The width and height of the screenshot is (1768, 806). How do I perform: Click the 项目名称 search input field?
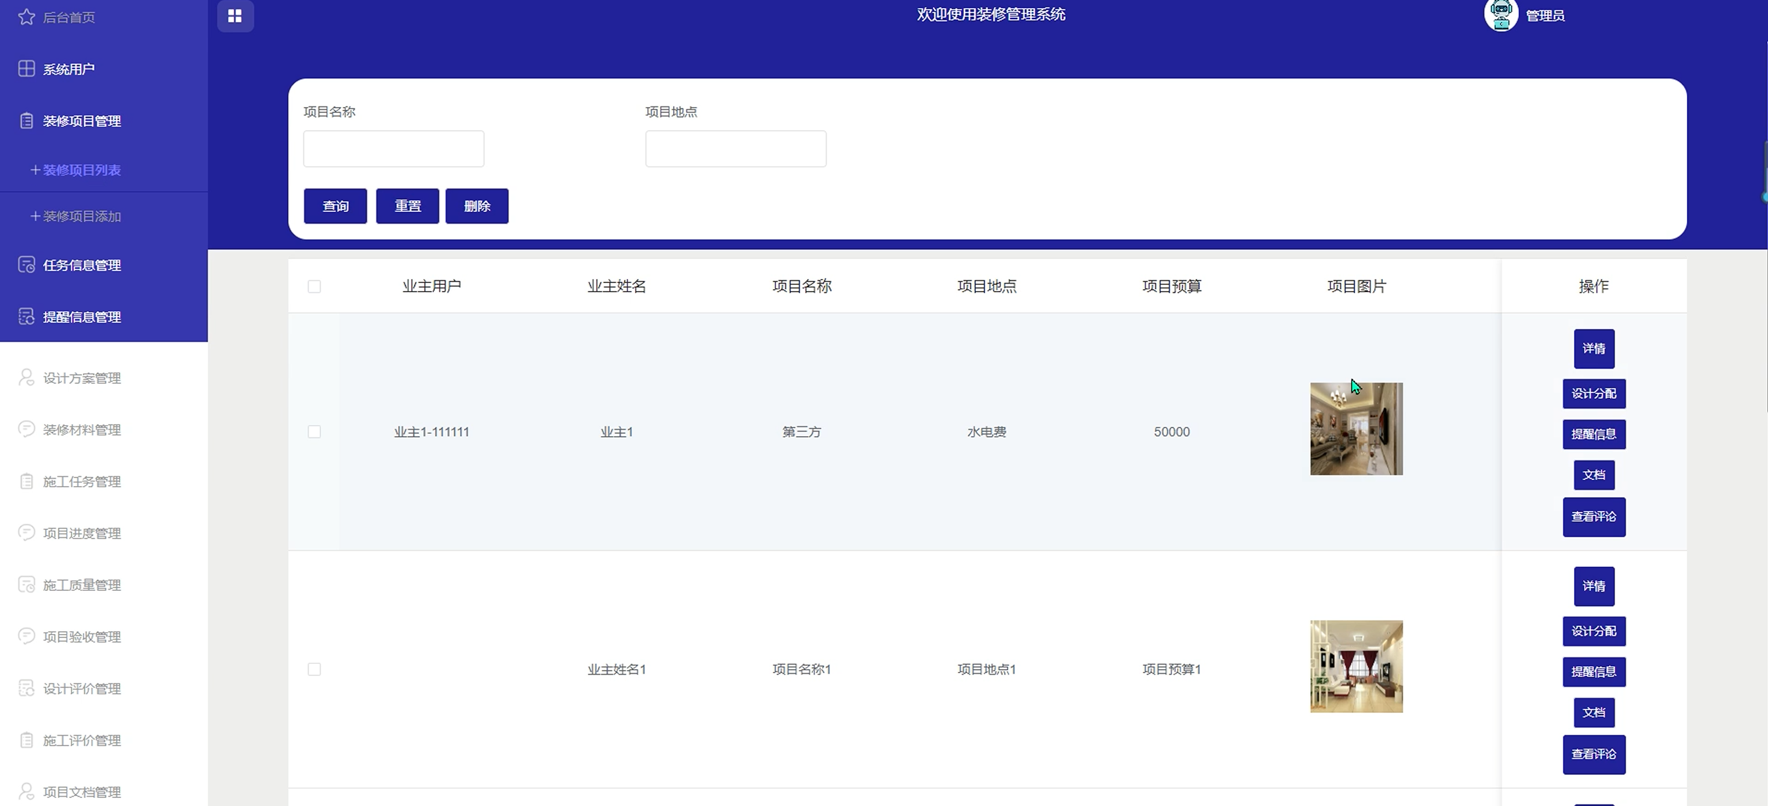tap(393, 148)
